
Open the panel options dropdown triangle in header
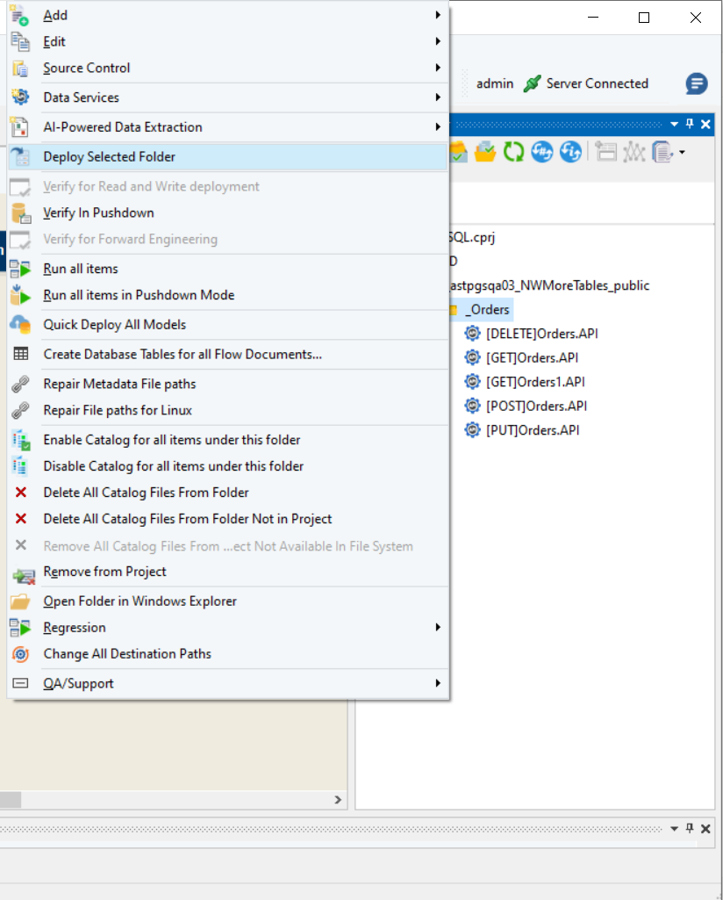pyautogui.click(x=674, y=125)
